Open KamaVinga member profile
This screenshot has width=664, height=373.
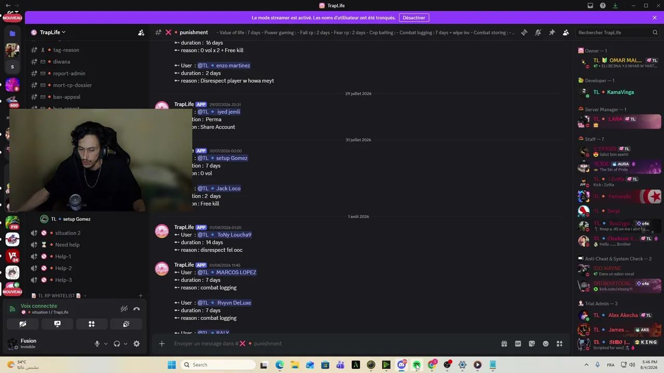[620, 92]
